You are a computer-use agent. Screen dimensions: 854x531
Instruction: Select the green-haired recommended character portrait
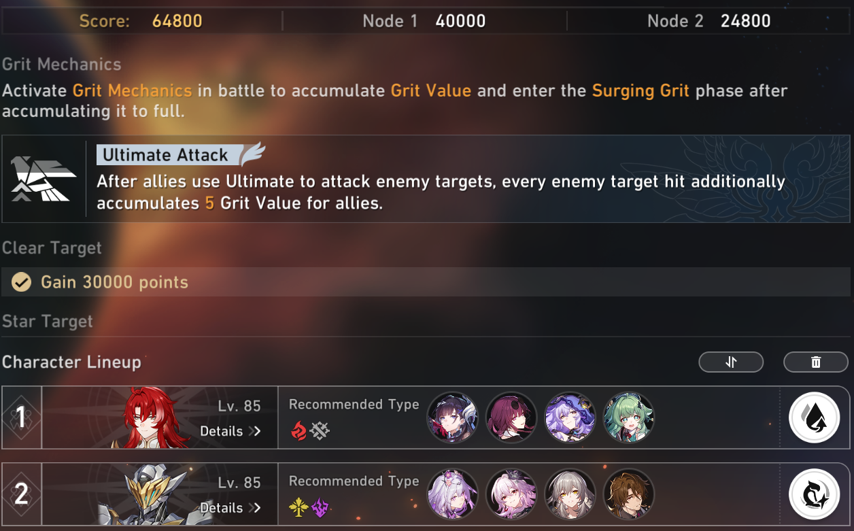[x=629, y=417]
